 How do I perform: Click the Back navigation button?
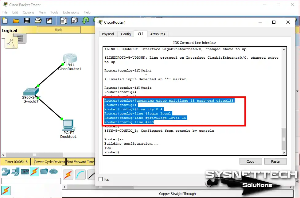click(59, 29)
